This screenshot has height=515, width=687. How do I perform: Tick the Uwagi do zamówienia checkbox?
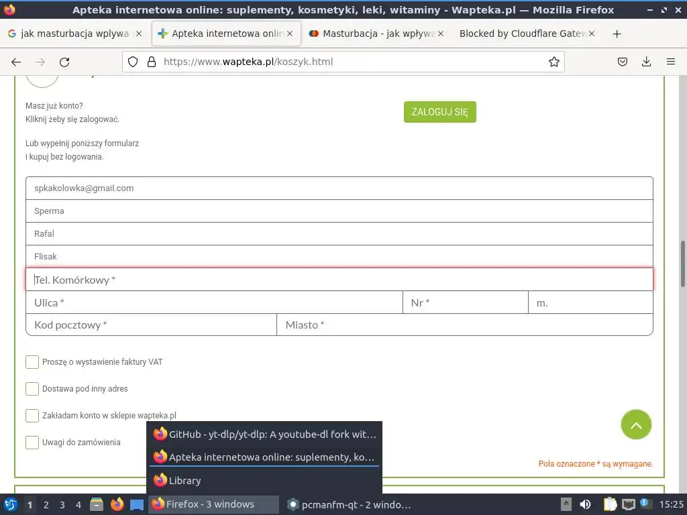32,443
